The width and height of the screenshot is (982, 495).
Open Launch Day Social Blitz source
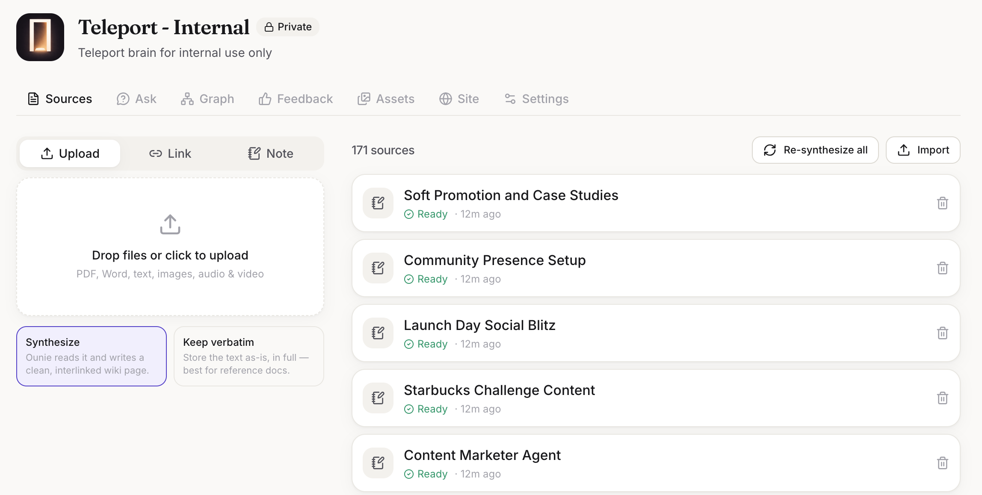[656, 333]
